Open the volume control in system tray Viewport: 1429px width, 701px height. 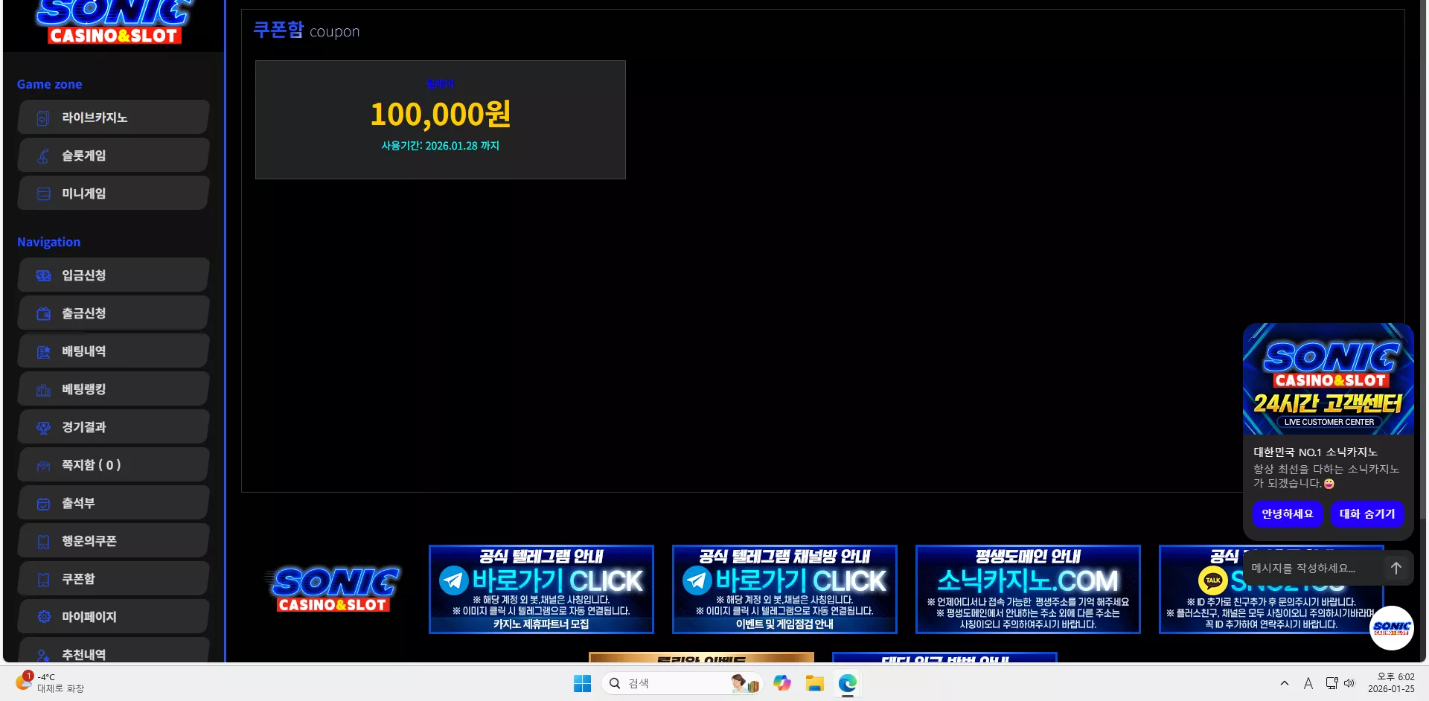pyautogui.click(x=1349, y=683)
